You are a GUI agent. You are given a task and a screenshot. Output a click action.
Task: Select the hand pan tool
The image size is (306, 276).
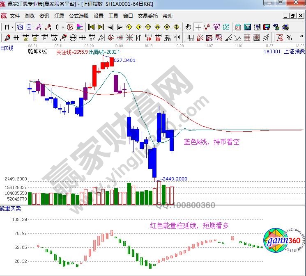pos(189,27)
